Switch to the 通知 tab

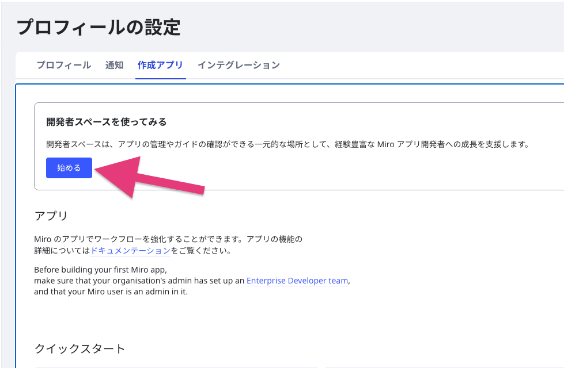point(115,65)
